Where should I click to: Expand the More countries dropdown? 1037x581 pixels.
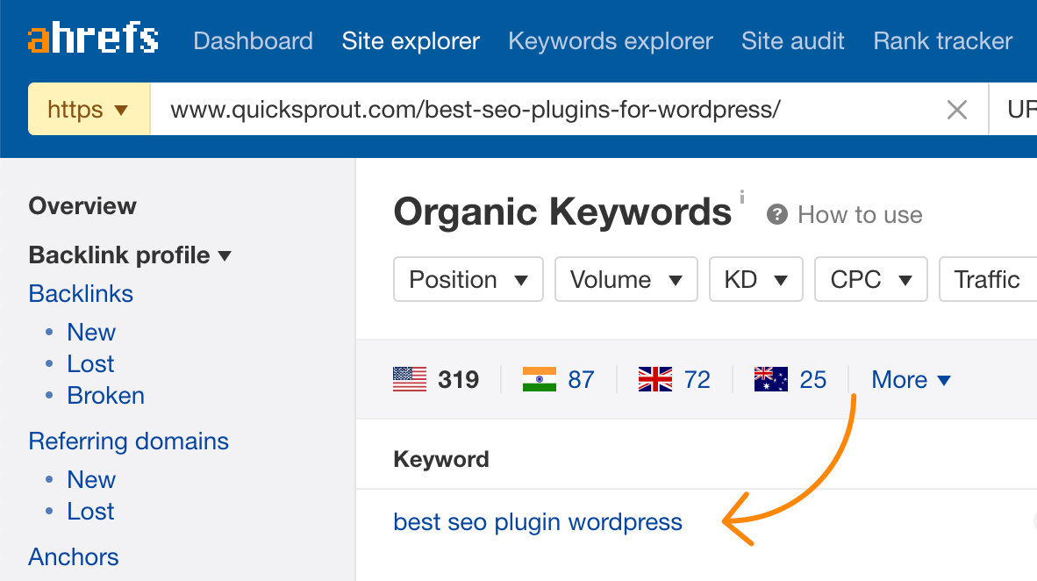[911, 379]
